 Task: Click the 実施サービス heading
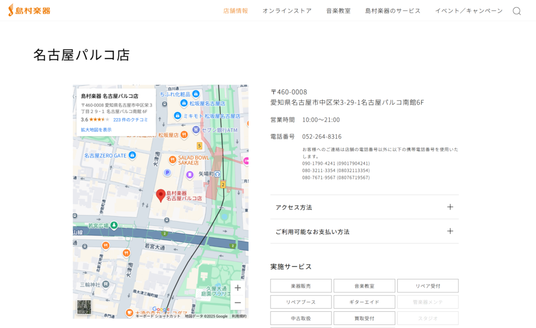[x=291, y=266]
